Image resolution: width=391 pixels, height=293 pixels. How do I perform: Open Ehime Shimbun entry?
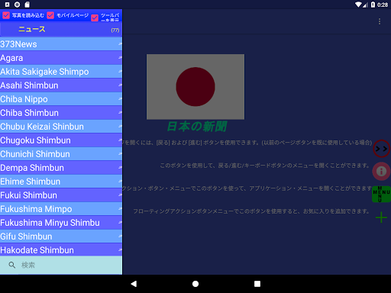61,182
